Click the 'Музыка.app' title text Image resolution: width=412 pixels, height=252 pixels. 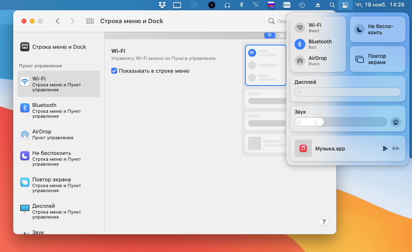(330, 149)
